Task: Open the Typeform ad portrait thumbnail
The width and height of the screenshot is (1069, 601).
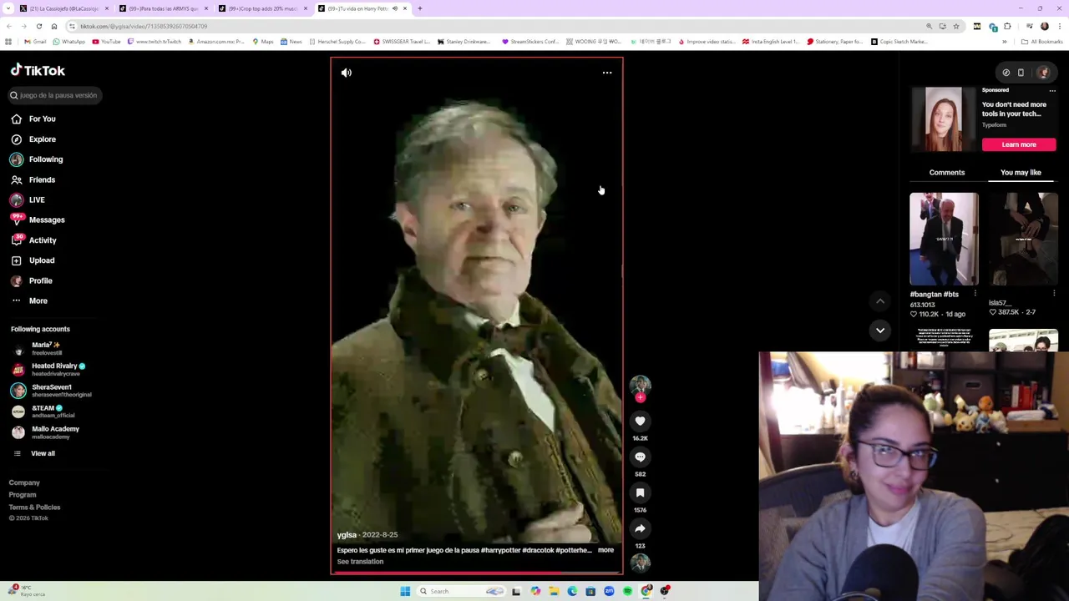Action: coord(943,119)
